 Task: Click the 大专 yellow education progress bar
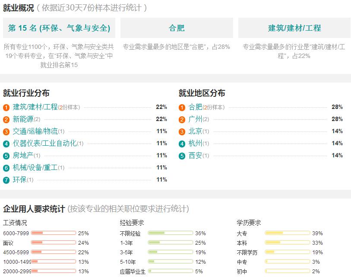pyautogui.click(x=288, y=233)
